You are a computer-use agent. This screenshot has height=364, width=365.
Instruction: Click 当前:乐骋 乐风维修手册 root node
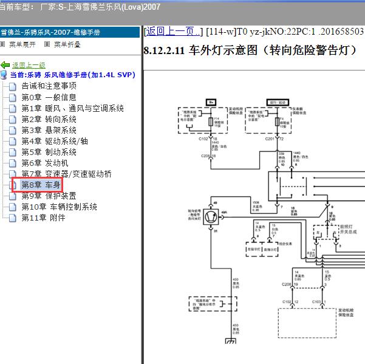click(x=73, y=75)
